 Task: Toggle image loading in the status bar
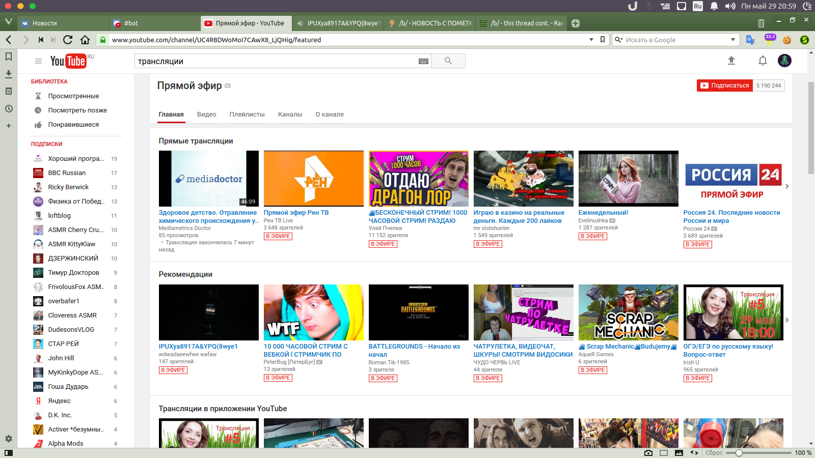click(679, 452)
